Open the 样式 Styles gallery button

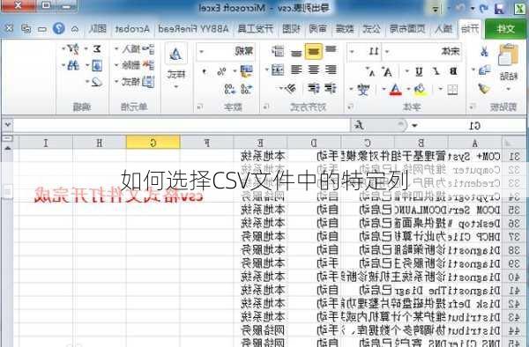tap(175, 66)
